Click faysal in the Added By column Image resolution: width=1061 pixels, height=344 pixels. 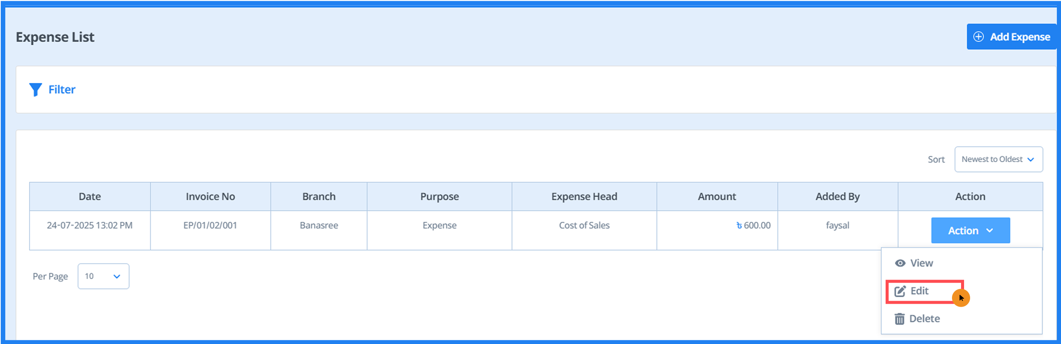[x=837, y=225]
